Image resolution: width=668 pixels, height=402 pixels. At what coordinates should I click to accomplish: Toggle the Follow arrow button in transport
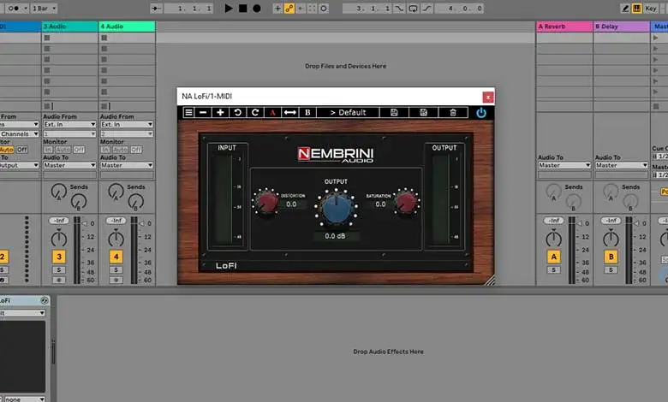(x=157, y=8)
